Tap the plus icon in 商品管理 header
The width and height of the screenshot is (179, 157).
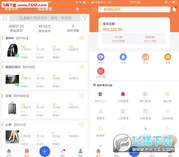pyautogui.click(x=77, y=9)
